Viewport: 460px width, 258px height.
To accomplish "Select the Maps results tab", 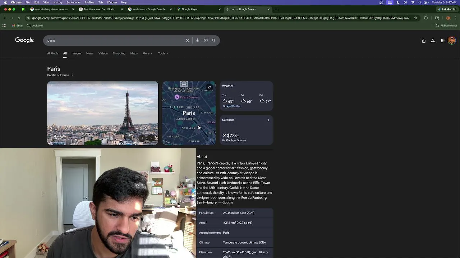I will tap(134, 53).
